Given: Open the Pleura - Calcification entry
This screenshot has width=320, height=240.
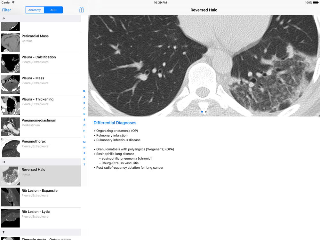Looking at the screenshot, I should [x=40, y=63].
